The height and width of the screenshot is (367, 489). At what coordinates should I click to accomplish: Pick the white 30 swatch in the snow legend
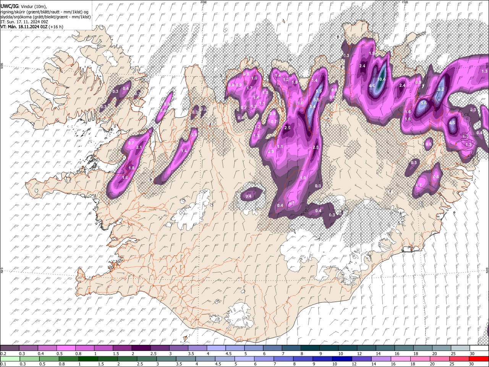coord(479,348)
